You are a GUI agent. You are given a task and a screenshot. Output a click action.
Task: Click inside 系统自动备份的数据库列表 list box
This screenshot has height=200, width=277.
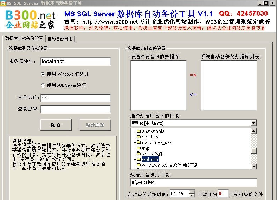click(229, 85)
